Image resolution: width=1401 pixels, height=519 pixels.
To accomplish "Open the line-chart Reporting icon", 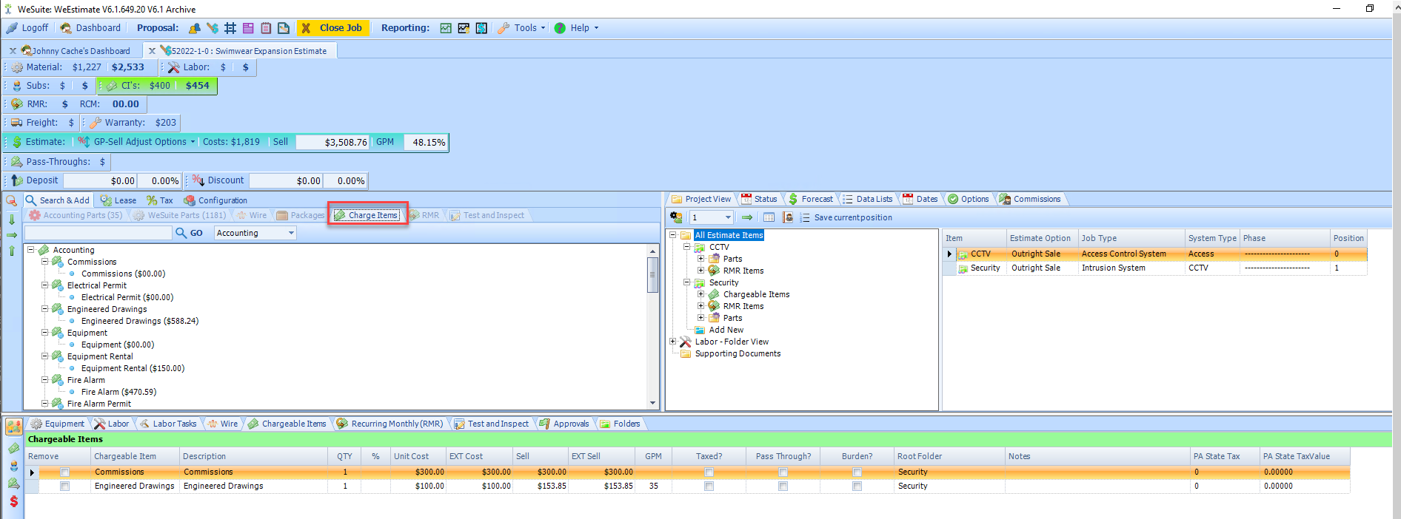I will 464,28.
